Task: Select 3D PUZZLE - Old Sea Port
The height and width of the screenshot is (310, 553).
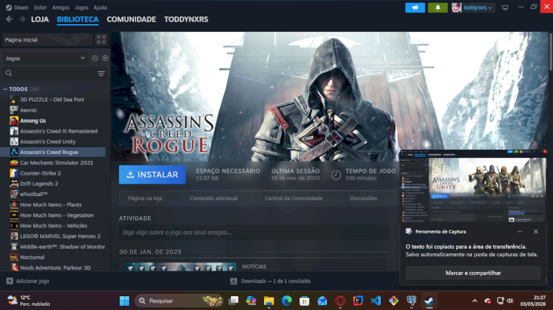Action: tap(52, 99)
